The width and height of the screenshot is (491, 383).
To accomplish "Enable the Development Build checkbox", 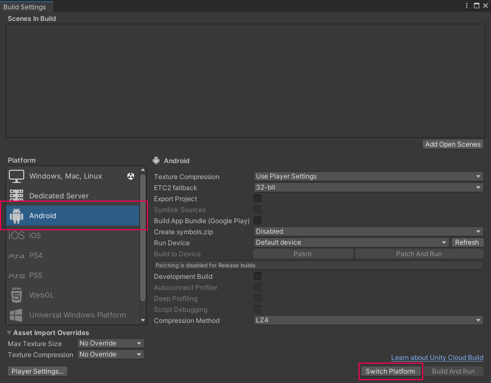I will [258, 276].
